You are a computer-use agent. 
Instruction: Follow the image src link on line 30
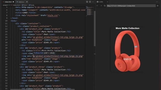click(x=58, y=75)
